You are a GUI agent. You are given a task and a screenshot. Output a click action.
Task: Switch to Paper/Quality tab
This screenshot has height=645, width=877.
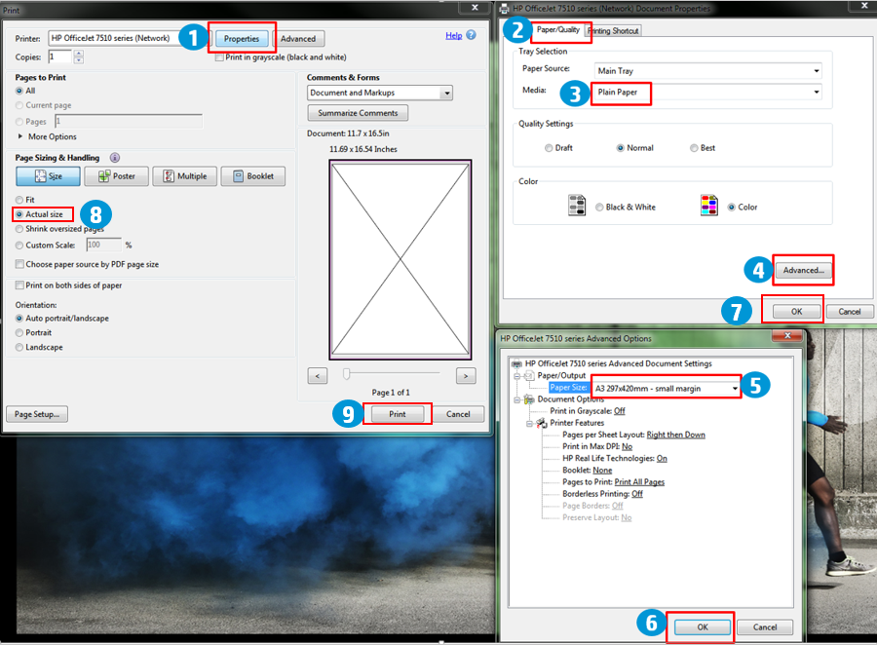(557, 30)
